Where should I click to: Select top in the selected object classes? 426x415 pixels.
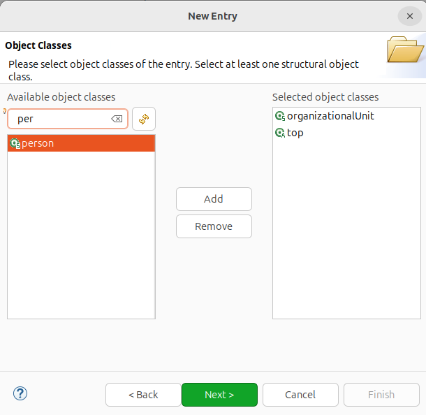click(x=295, y=133)
